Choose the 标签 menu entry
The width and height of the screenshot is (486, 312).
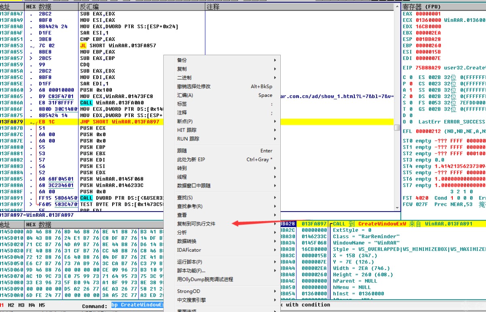(x=222, y=104)
